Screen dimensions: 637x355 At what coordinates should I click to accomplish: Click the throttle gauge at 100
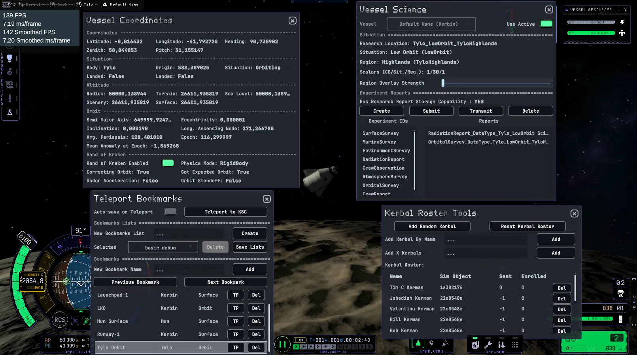point(26,240)
